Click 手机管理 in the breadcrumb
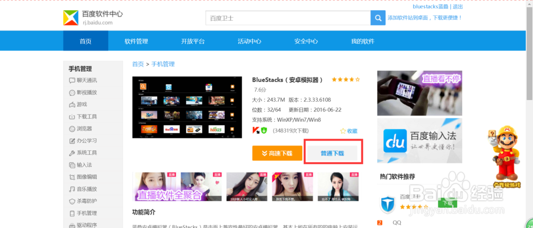Viewport: 533px width, 228px height. [163, 64]
